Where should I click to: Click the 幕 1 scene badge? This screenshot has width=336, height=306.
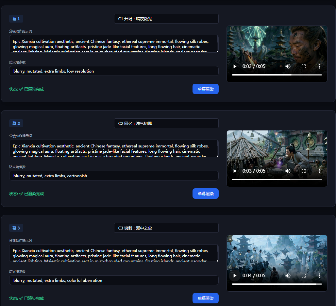(x=16, y=19)
